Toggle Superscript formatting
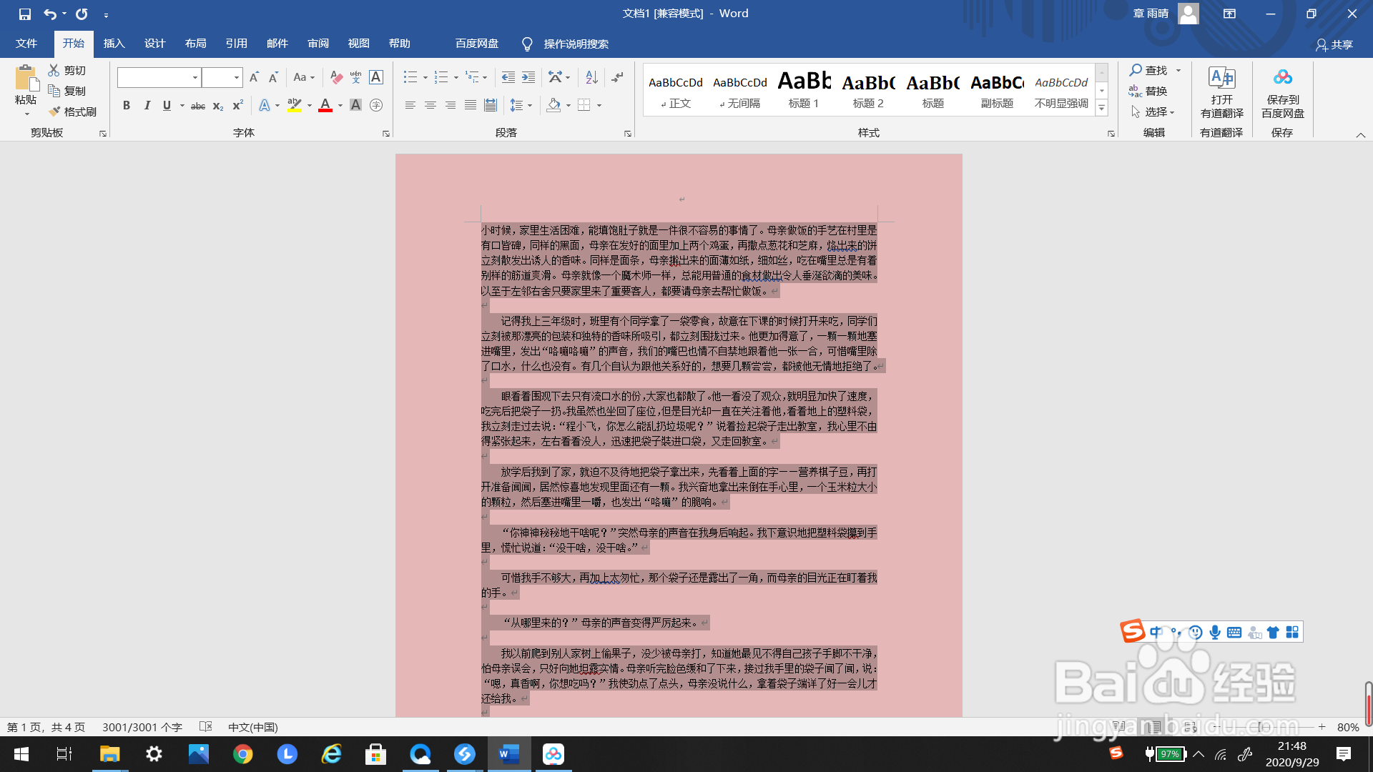 (x=238, y=106)
